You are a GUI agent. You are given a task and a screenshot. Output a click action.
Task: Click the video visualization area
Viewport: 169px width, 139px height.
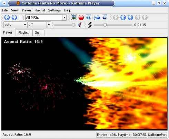84,83
